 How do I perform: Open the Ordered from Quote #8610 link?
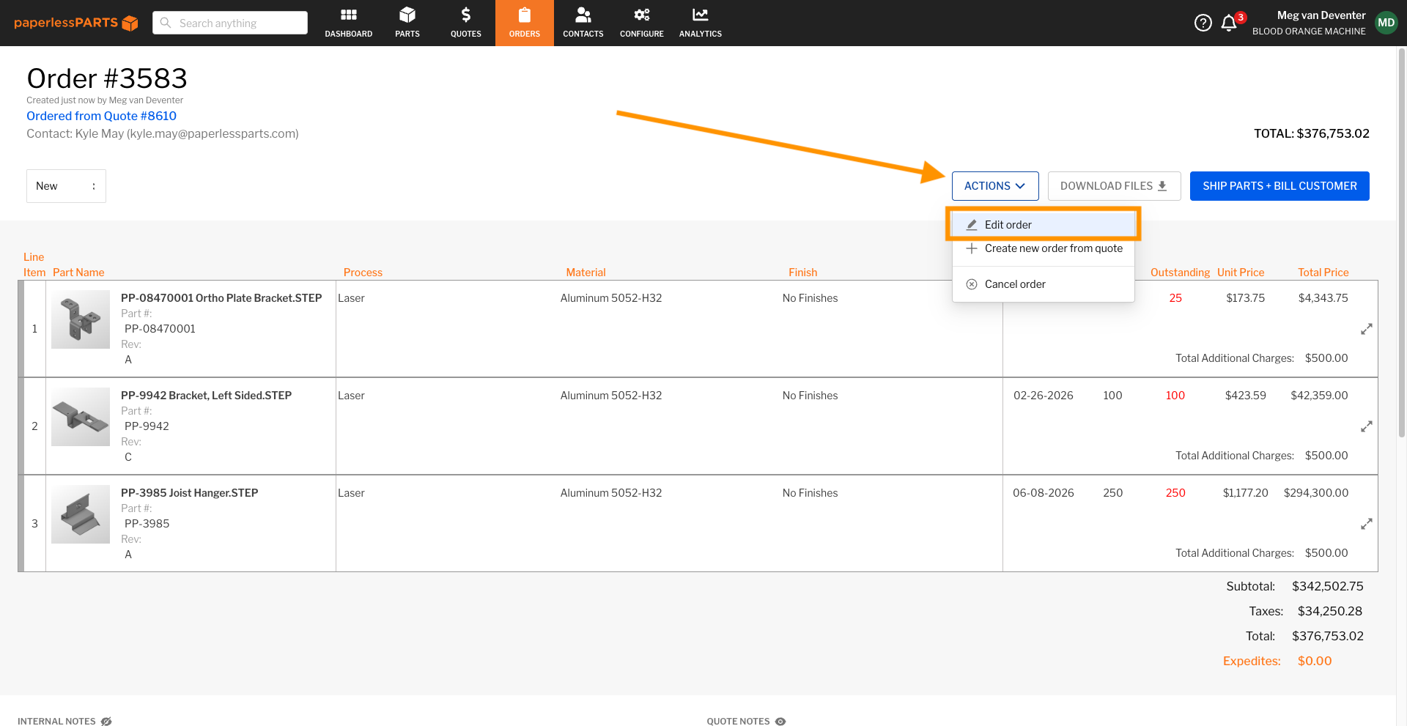101,116
